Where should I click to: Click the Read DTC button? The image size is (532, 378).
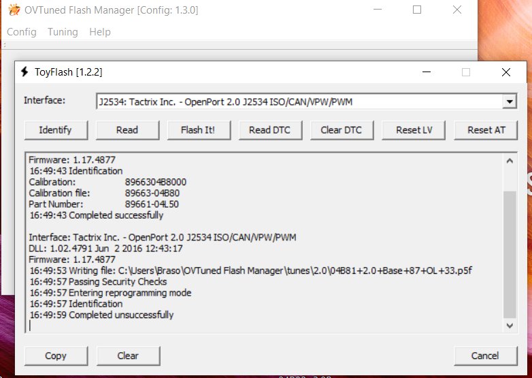tap(270, 130)
